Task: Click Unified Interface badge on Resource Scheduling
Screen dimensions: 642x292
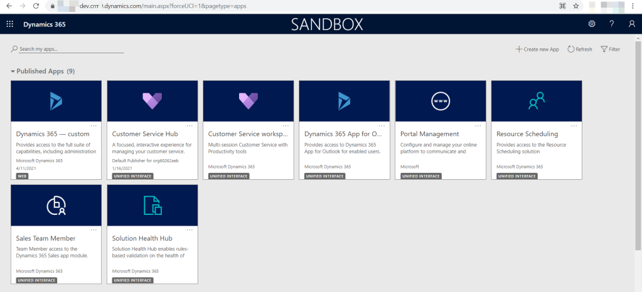Action: click(517, 176)
